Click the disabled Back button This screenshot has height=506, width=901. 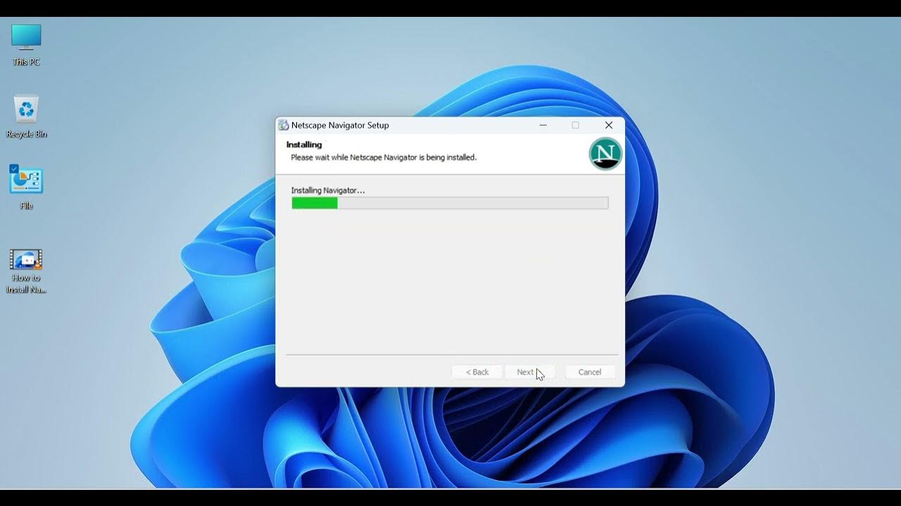pos(477,372)
